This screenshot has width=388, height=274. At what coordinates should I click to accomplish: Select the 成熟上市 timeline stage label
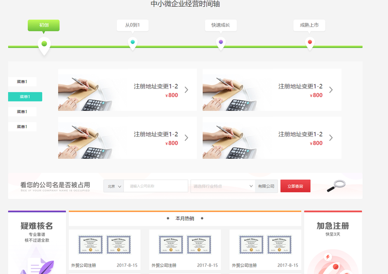(x=309, y=25)
